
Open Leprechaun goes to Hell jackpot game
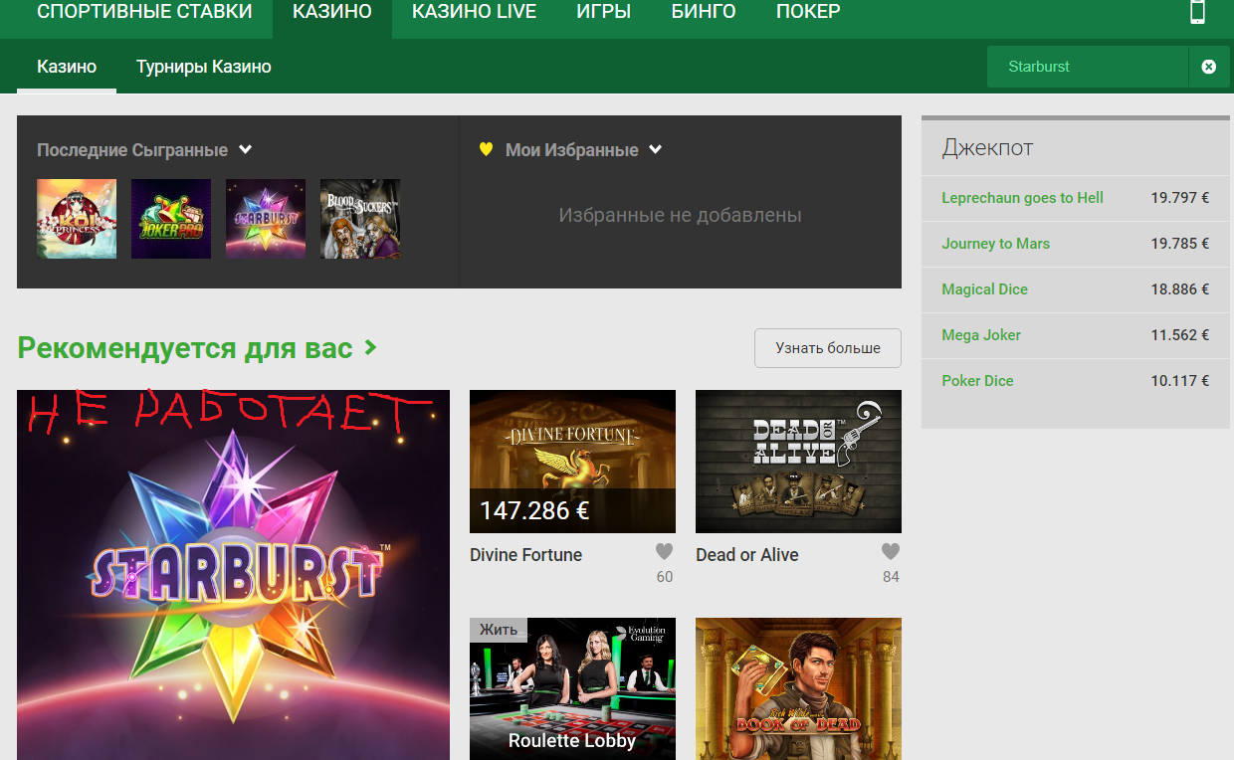1022,198
